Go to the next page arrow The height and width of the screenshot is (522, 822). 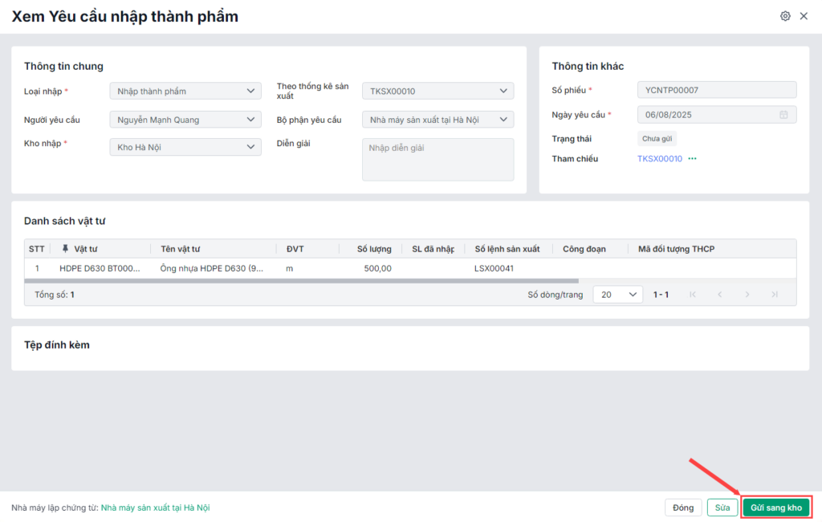[747, 295]
